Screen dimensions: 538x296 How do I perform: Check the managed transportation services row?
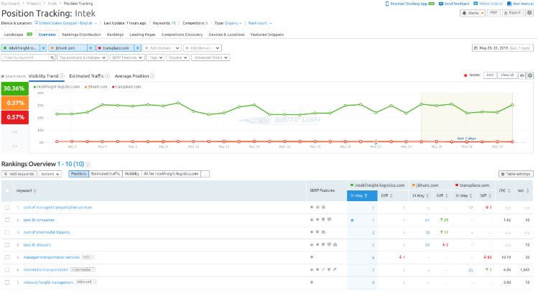(x=7, y=257)
